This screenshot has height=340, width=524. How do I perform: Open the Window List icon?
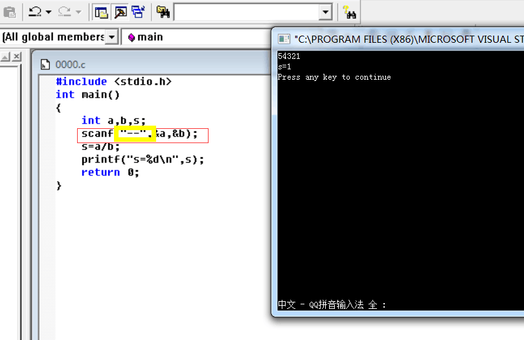click(138, 12)
